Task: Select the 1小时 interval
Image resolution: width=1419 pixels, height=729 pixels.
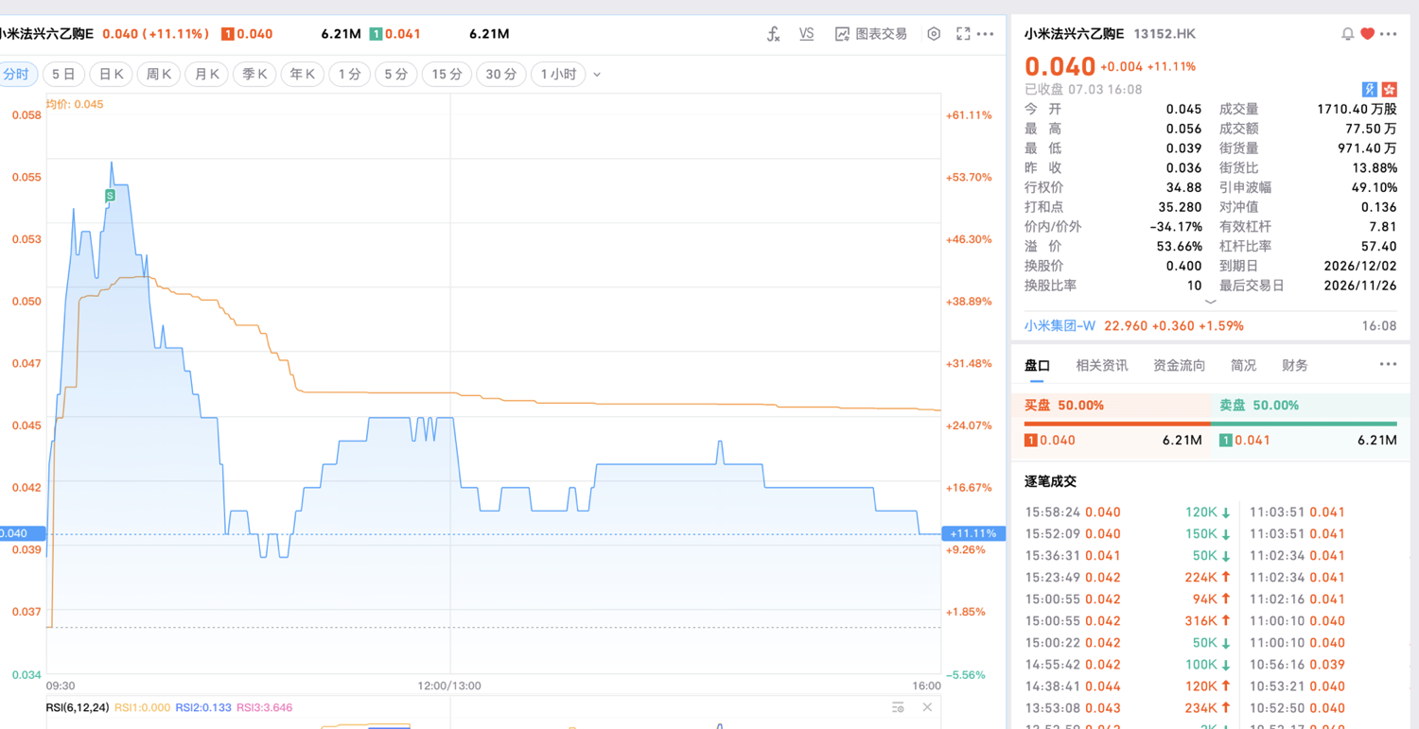Action: [558, 74]
